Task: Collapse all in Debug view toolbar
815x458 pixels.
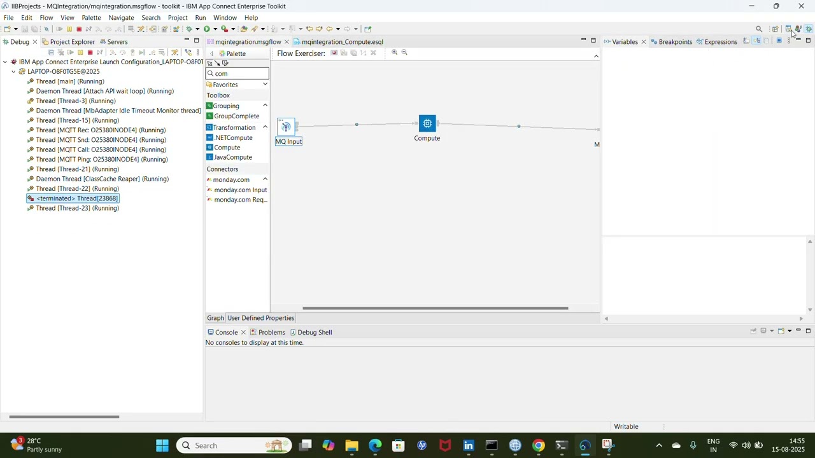Action: [x=51, y=52]
